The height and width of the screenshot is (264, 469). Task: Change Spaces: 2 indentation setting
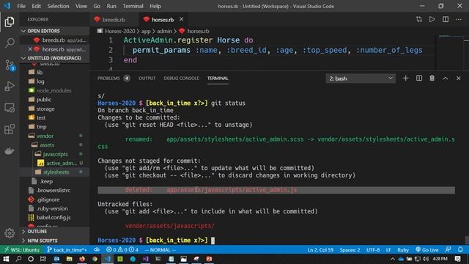tap(350, 249)
